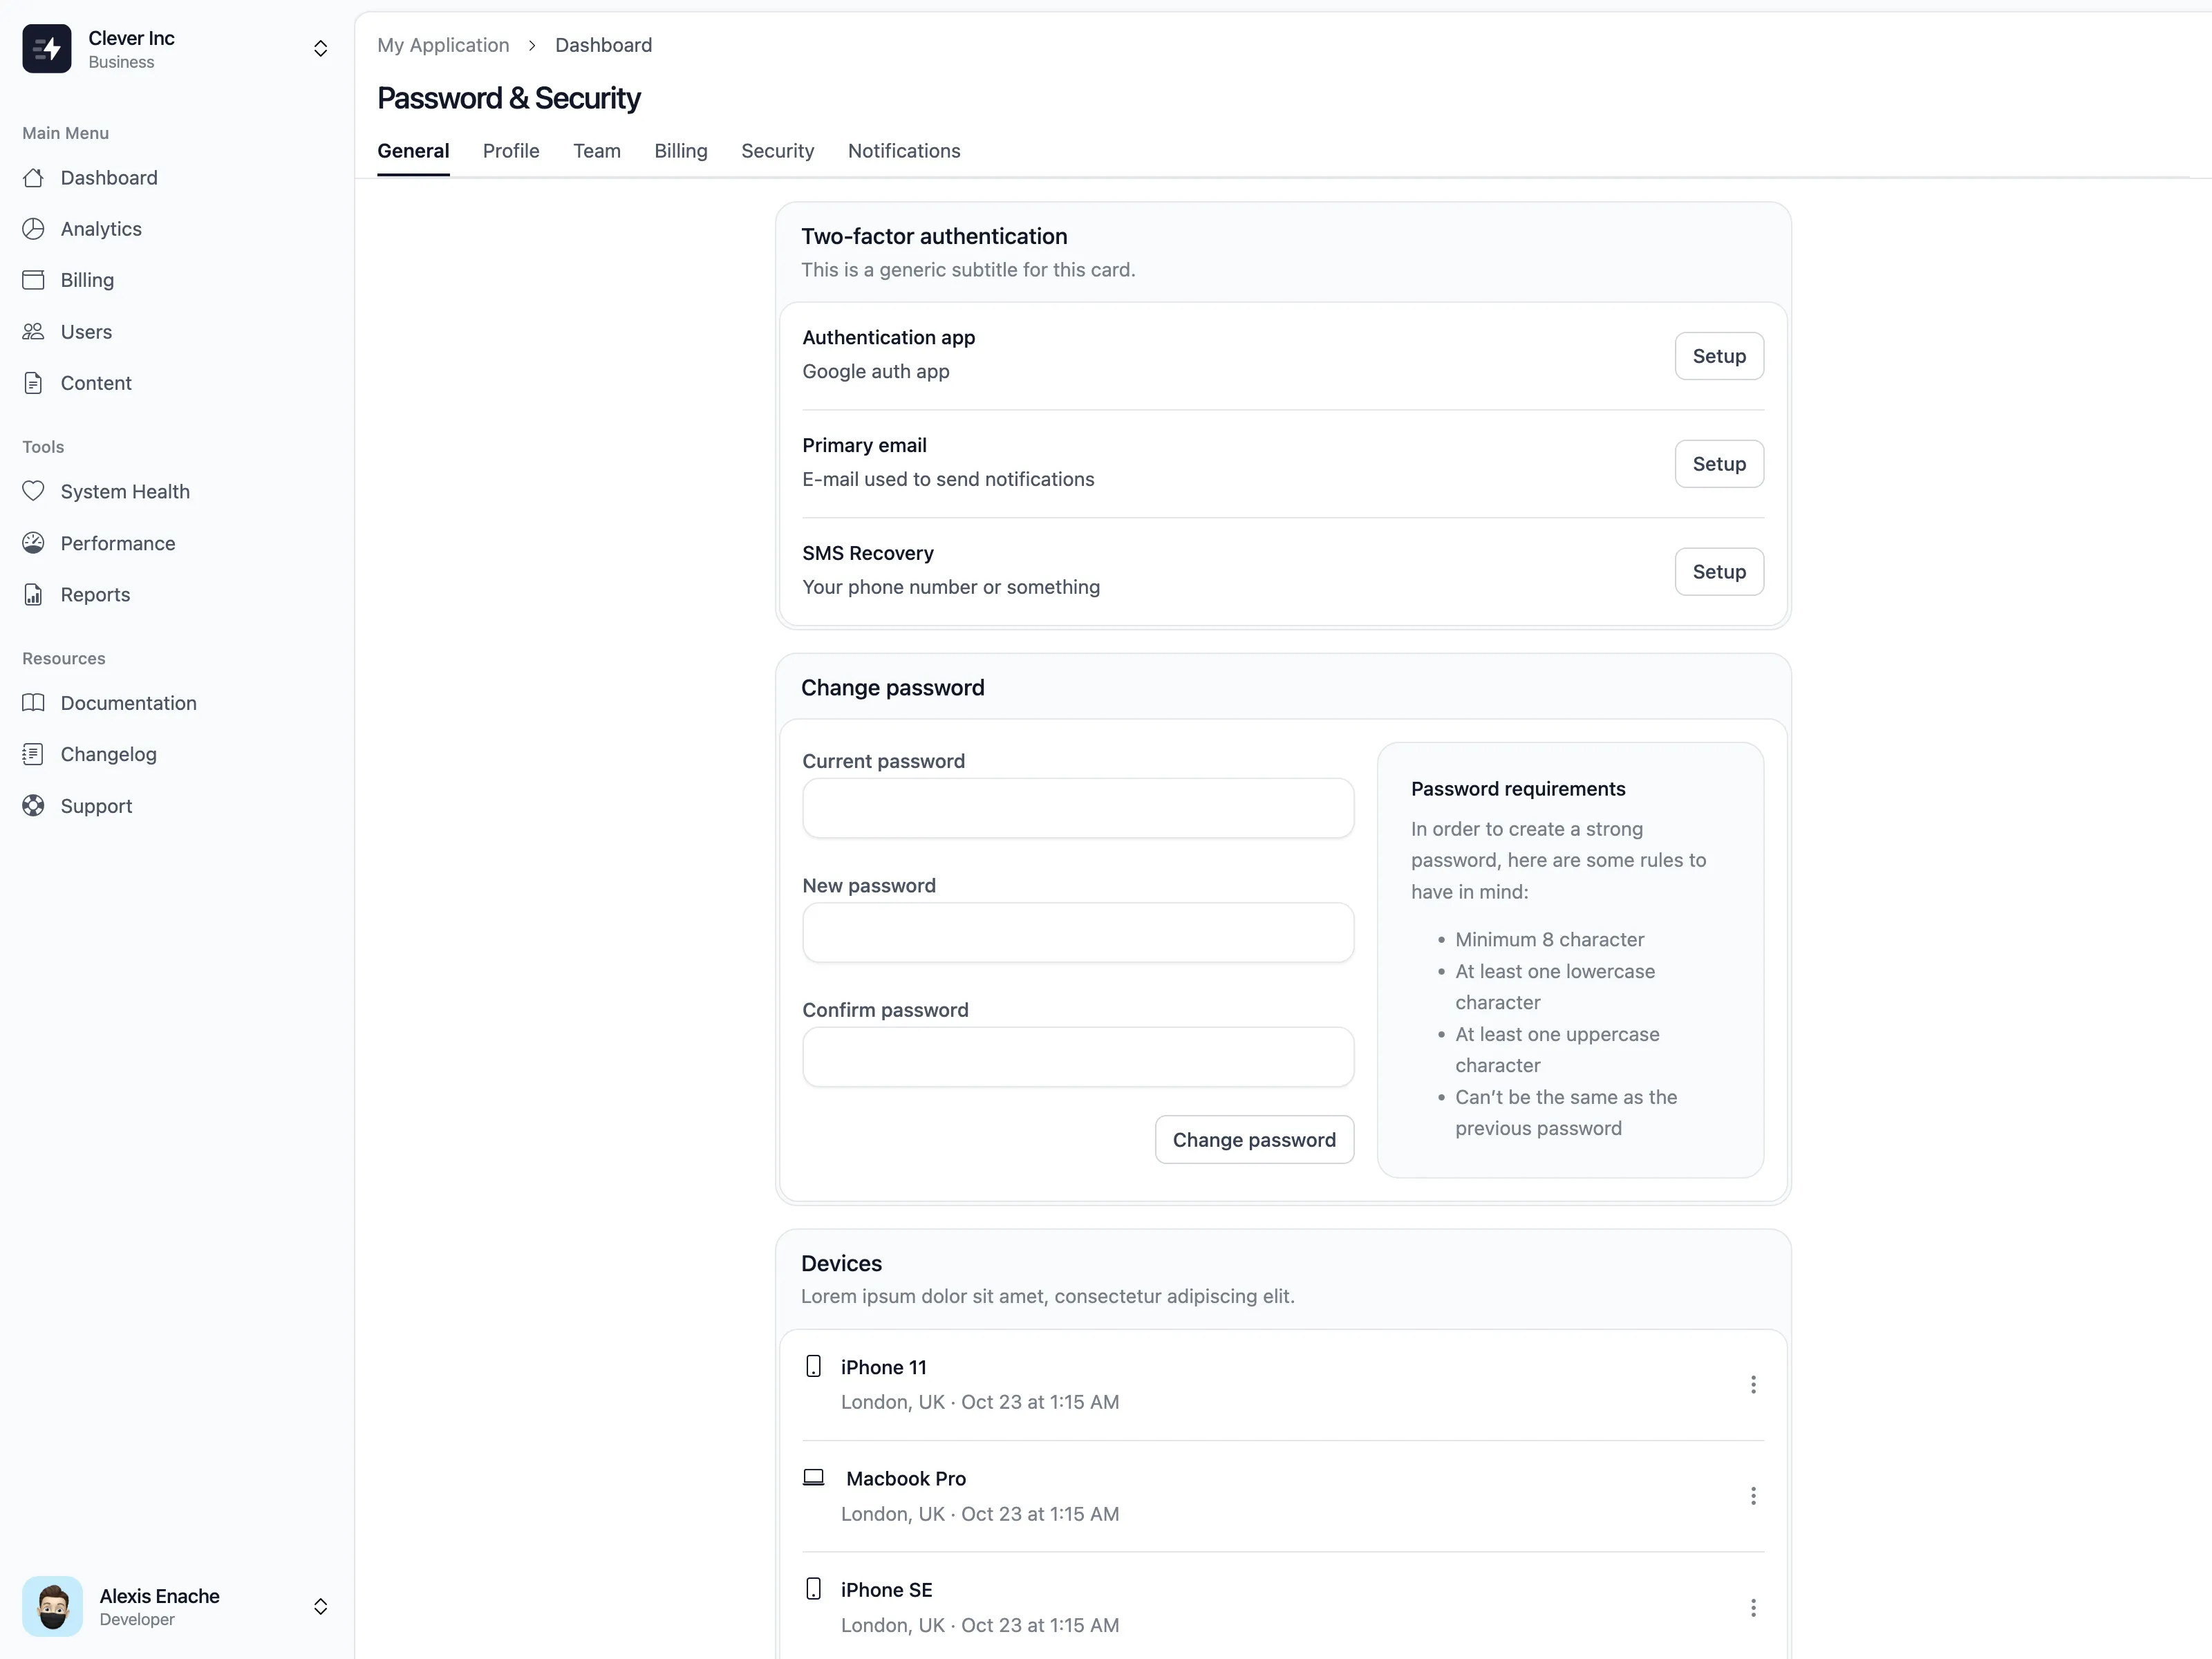This screenshot has height=1659, width=2212.
Task: Open the iPhone 11 options menu
Action: click(x=1752, y=1384)
